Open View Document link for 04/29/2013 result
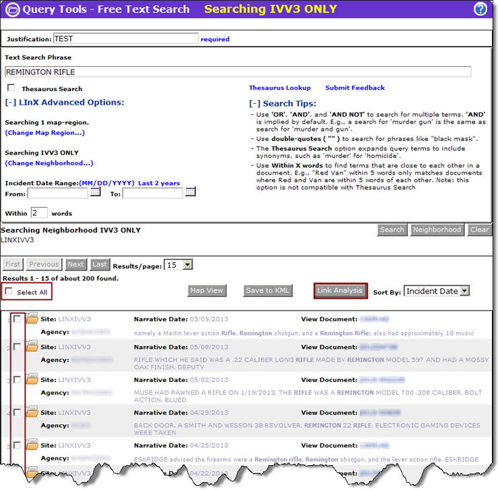Screen dimensions: 498x490 click(380, 412)
